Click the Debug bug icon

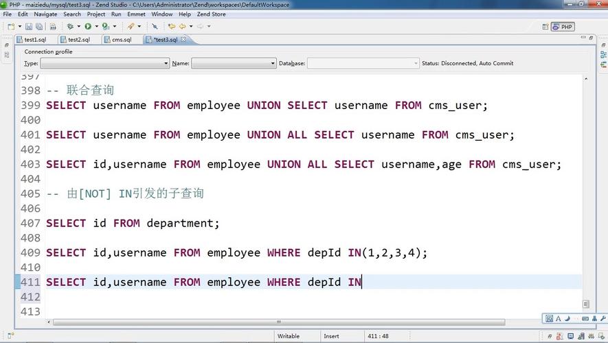(x=70, y=26)
